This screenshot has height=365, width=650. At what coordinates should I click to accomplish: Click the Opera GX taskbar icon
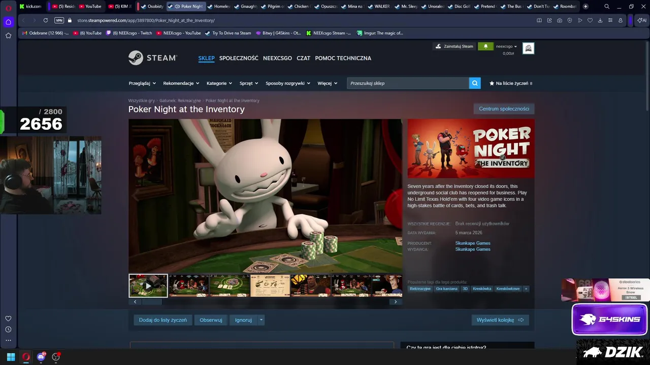tap(26, 357)
